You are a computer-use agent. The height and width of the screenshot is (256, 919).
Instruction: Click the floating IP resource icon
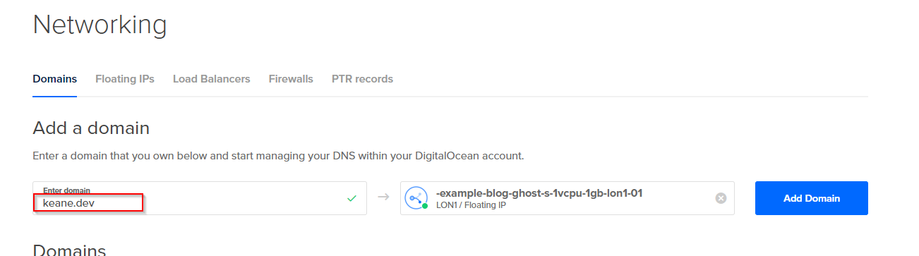point(416,198)
